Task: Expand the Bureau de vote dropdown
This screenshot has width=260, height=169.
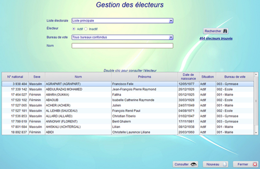Action: coord(171,37)
